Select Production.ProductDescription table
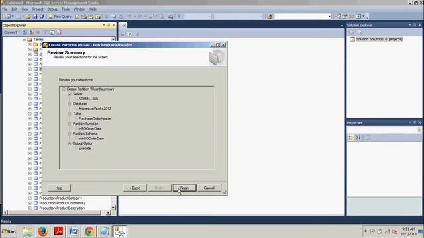The width and height of the screenshot is (424, 238). click(62, 208)
